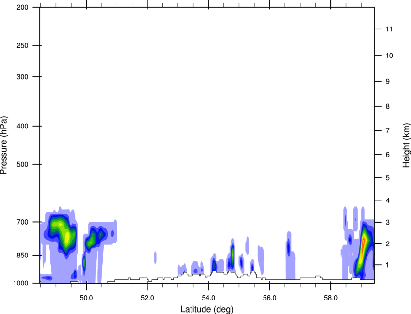Select the 500 pressure tick label
The image size is (411, 314).
[22, 164]
